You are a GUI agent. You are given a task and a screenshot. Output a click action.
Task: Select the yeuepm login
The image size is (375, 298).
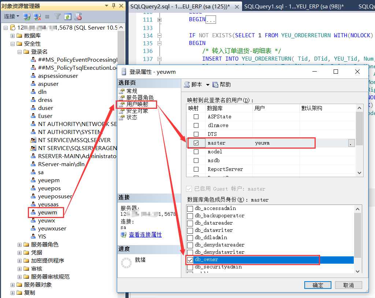tap(49, 180)
